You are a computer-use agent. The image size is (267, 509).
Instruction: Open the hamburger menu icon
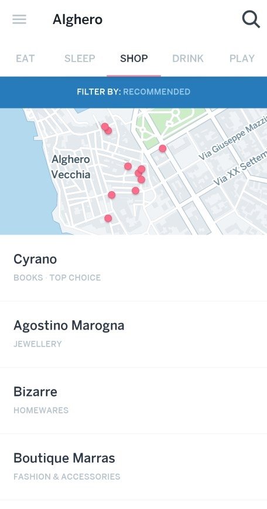point(19,19)
